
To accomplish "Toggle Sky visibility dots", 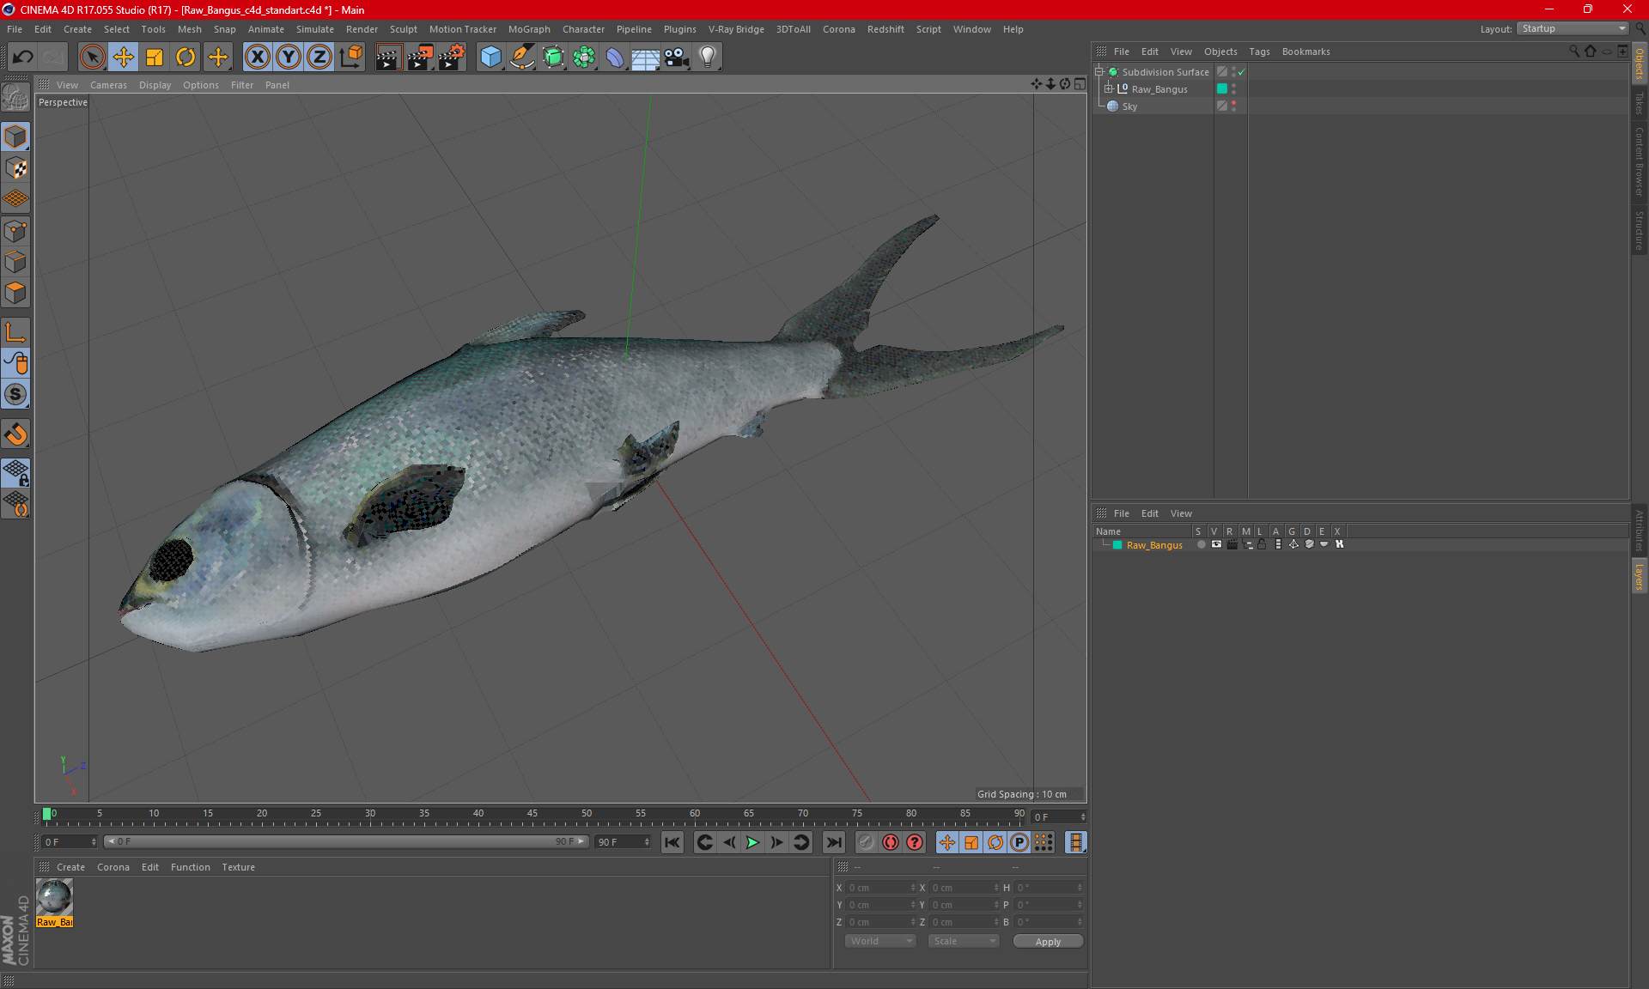I will [x=1234, y=106].
